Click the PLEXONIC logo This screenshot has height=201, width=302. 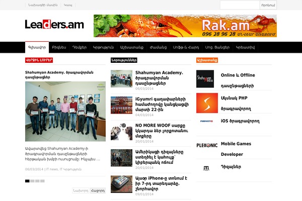point(207,145)
